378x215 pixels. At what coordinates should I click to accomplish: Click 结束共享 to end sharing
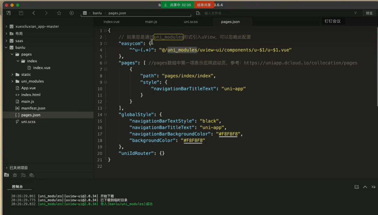pyautogui.click(x=204, y=5)
